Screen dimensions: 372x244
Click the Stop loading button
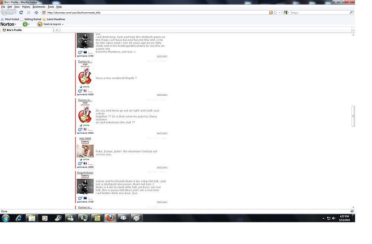point(29,13)
